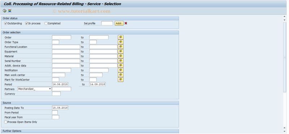Edit Period start date 16.06.2018
Viewport: 289px width, 134px height.
coord(60,85)
